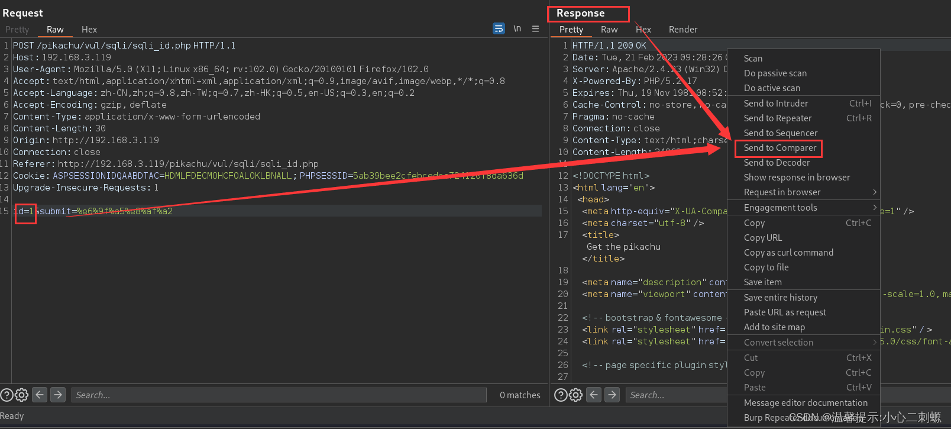This screenshot has height=429, width=951.
Task: Click Copy with Ctrl+C below Engagement tools
Action: [x=804, y=222]
